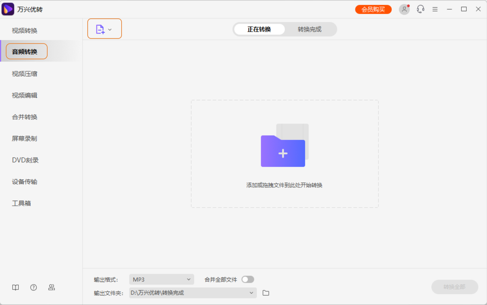The width and height of the screenshot is (487, 305).
Task: Expand the 输出文件夹 path dropdown
Action: tap(251, 293)
